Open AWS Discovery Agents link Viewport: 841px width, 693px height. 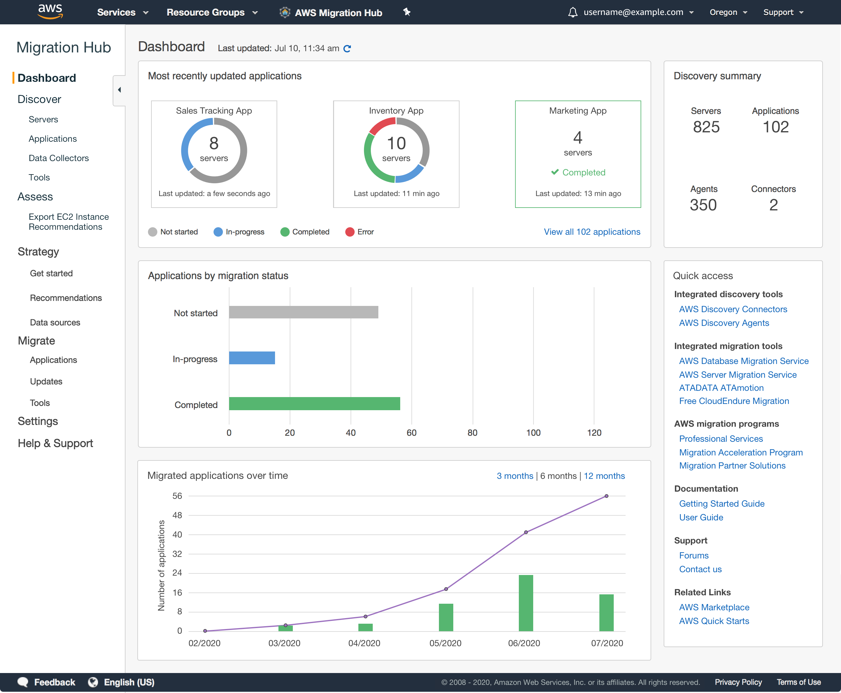coord(724,323)
